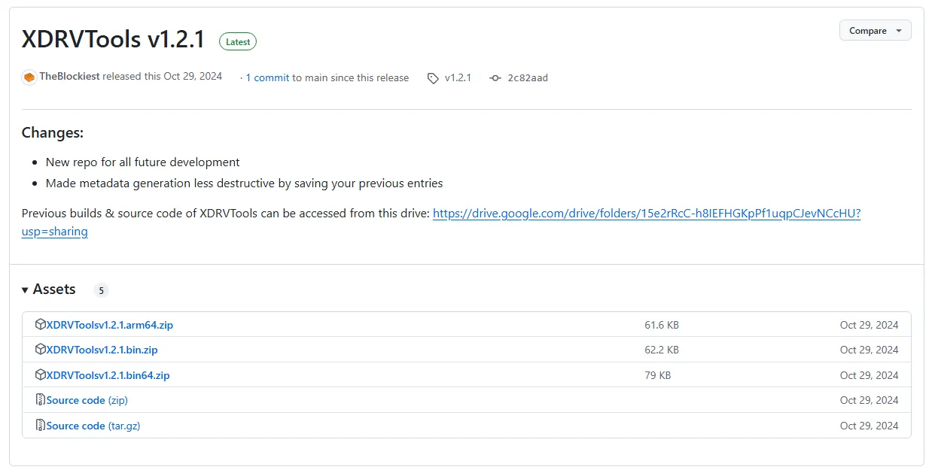Click zip file icon for Source code (zip)
The image size is (935, 473).
click(41, 400)
